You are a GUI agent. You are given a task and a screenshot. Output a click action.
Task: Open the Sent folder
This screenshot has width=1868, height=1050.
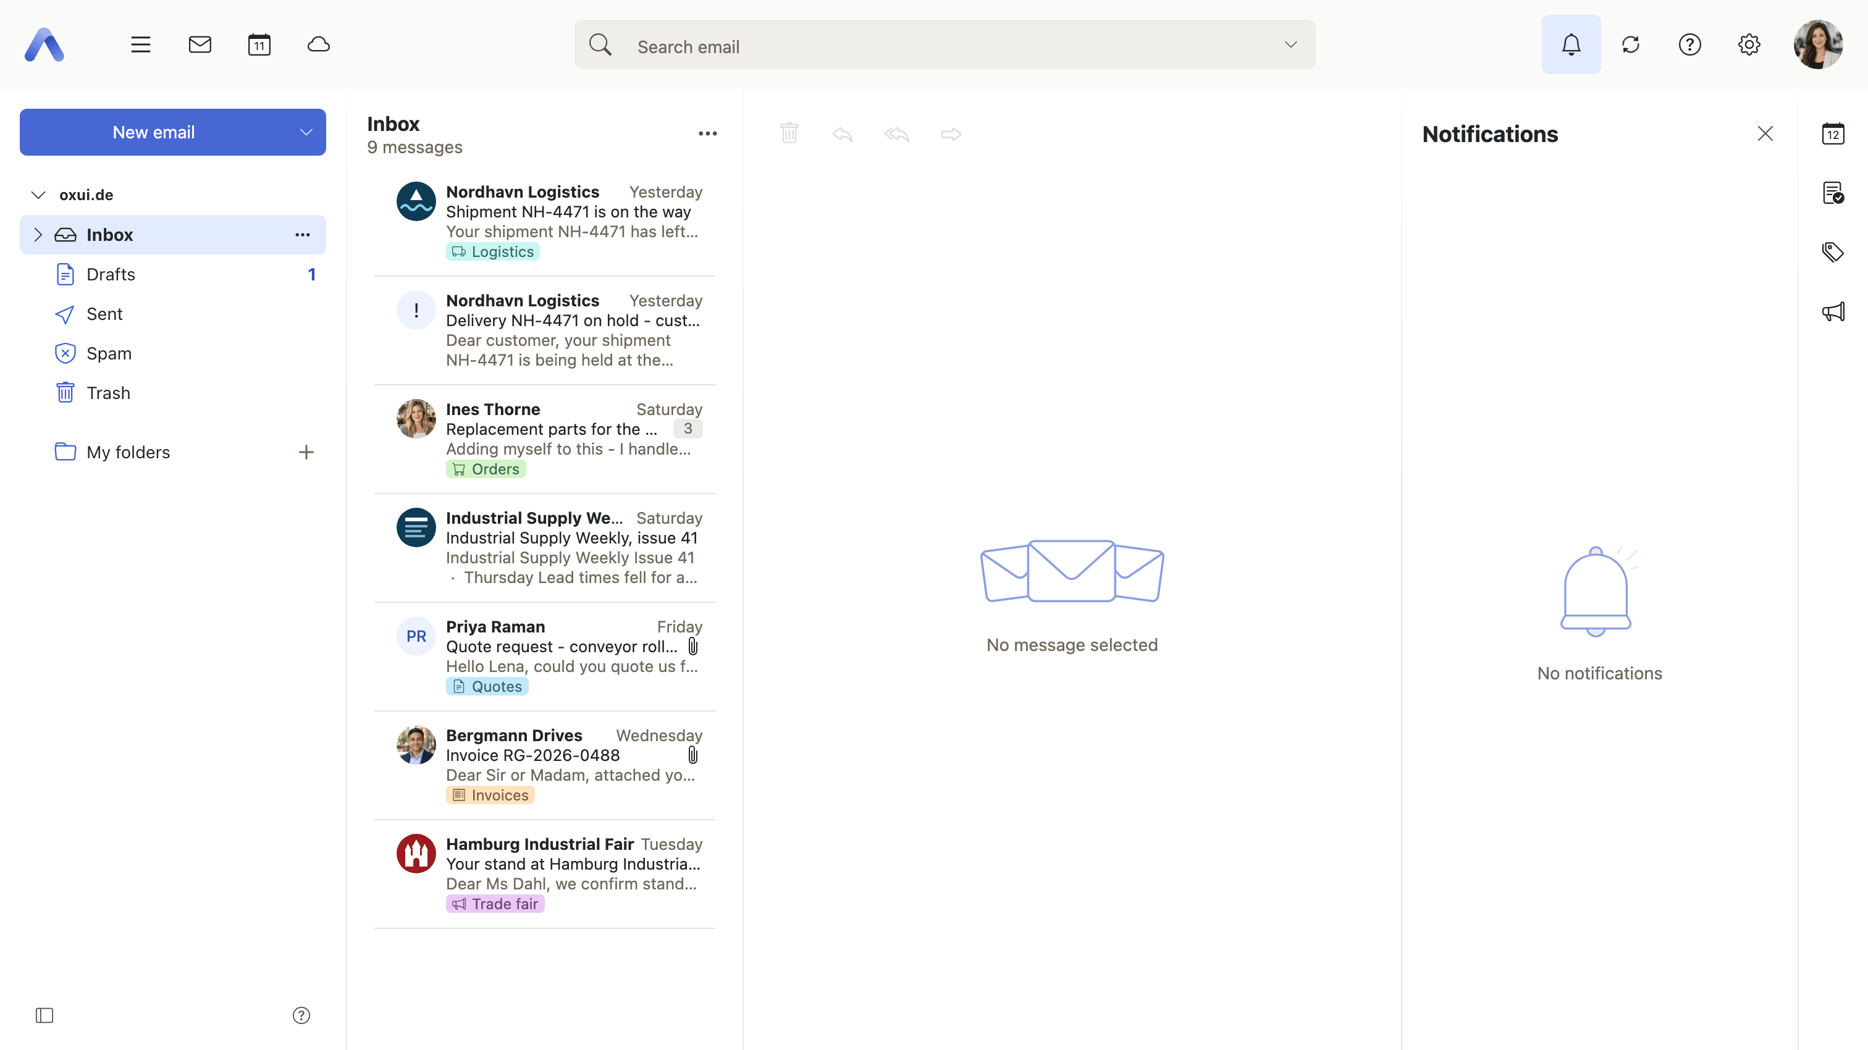172,314
